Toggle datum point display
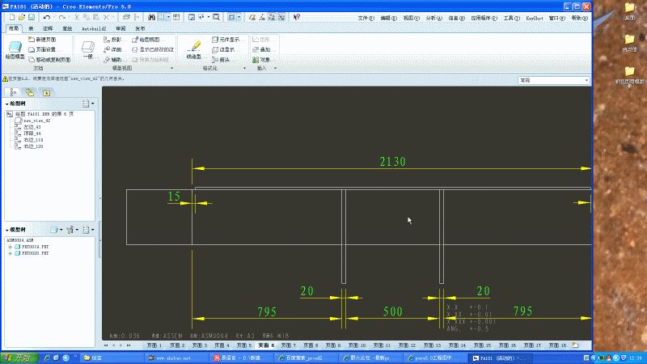This screenshot has height=364, width=647. tap(272, 17)
